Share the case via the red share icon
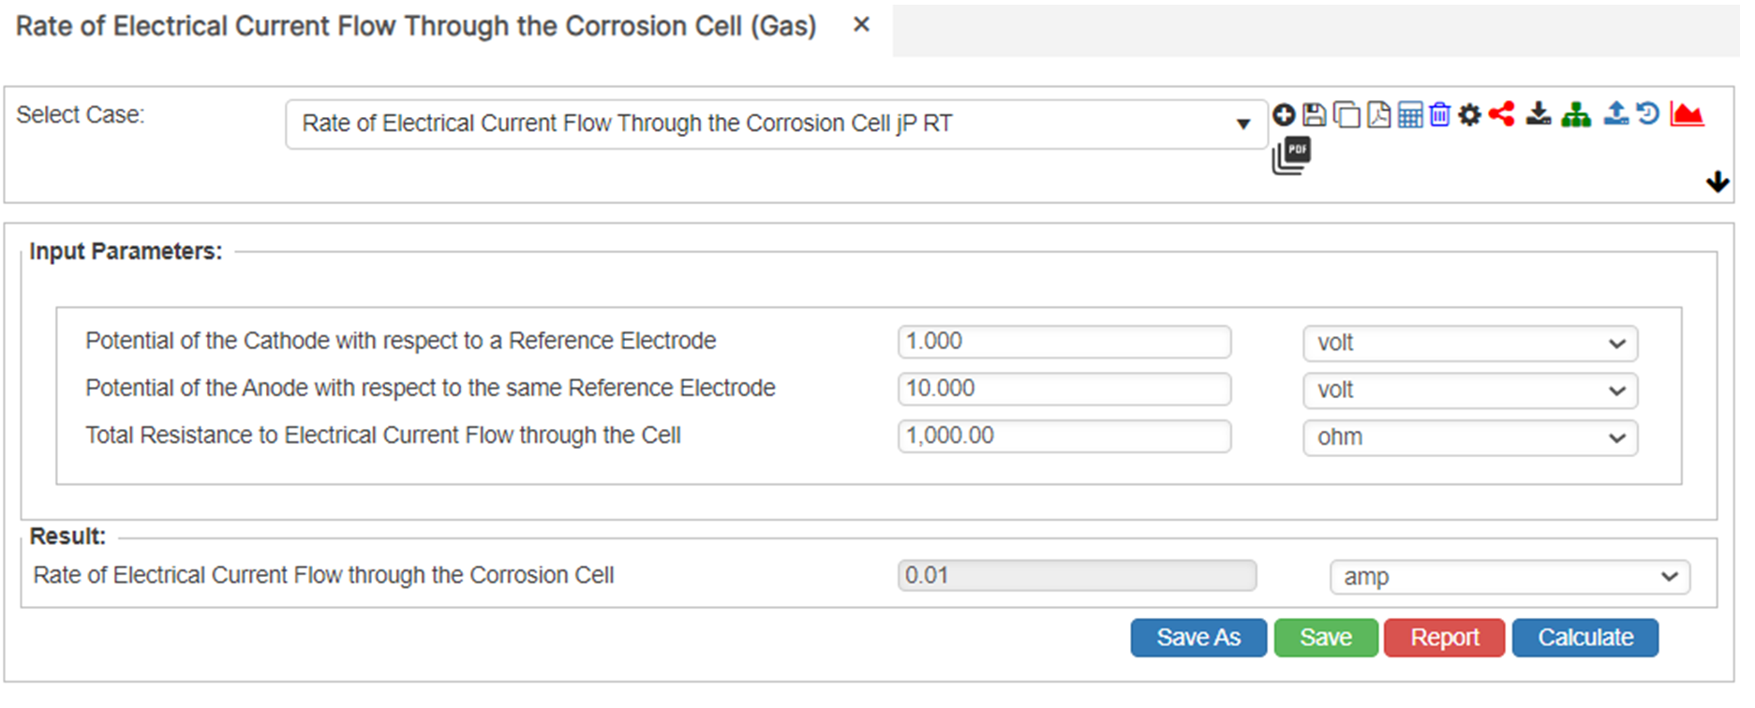Image resolution: width=1755 pixels, height=708 pixels. 1502,114
